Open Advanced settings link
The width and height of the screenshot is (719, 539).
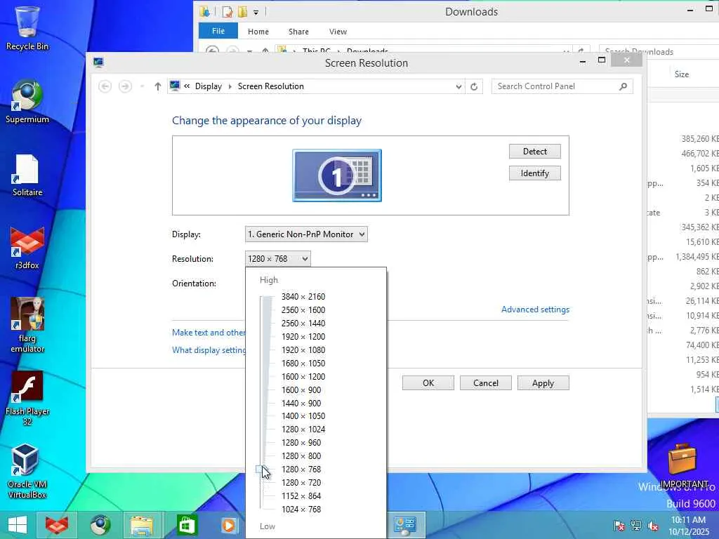coord(535,310)
